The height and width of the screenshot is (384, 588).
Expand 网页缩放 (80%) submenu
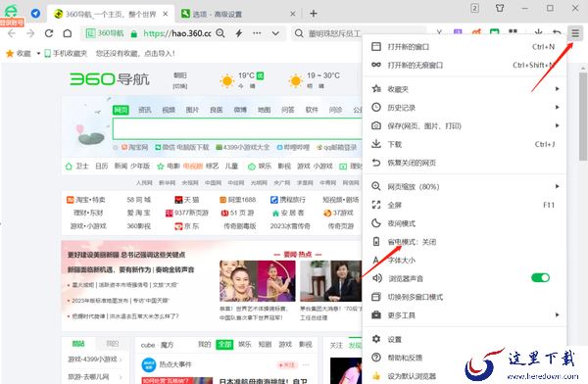pos(465,186)
